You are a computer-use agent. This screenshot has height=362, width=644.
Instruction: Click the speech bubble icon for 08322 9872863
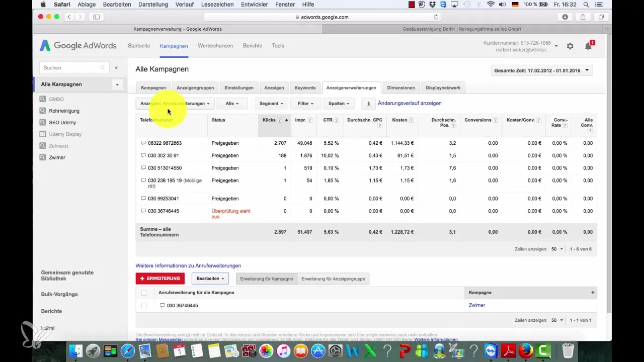click(x=143, y=143)
